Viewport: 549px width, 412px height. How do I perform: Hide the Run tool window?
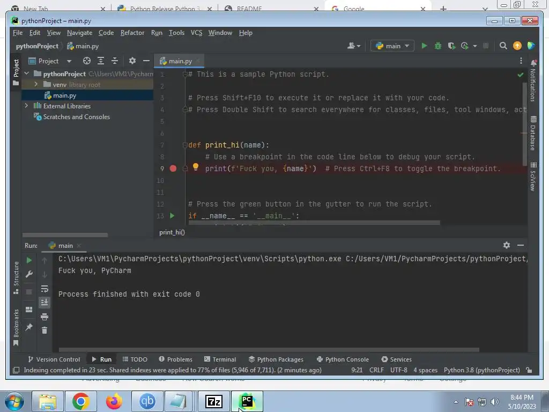(521, 245)
